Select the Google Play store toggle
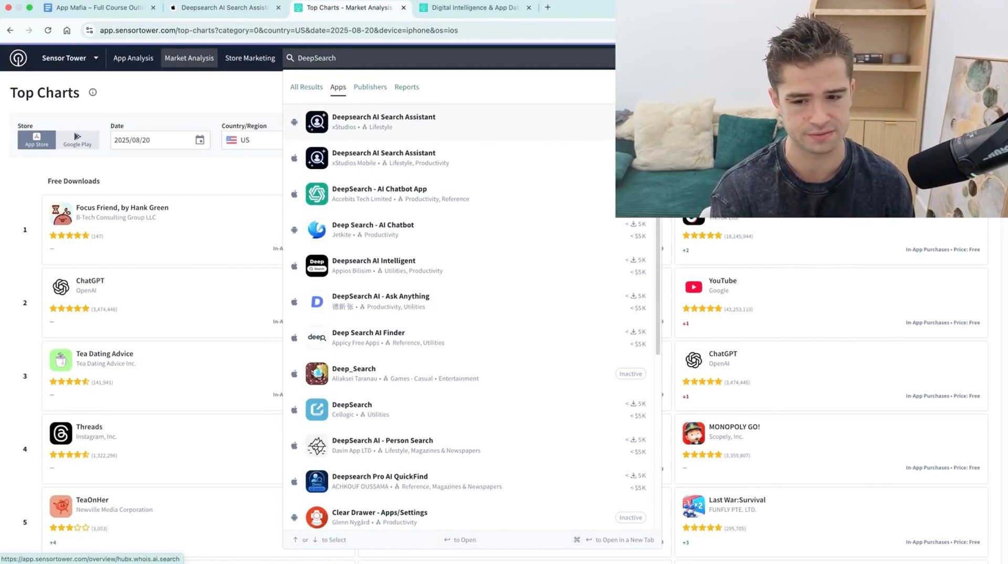The width and height of the screenshot is (1008, 564). 77,140
